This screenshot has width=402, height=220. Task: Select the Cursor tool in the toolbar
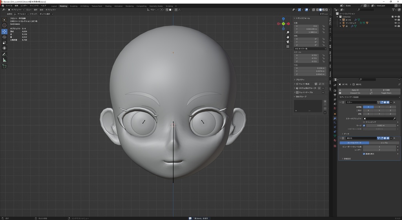click(x=4, y=25)
